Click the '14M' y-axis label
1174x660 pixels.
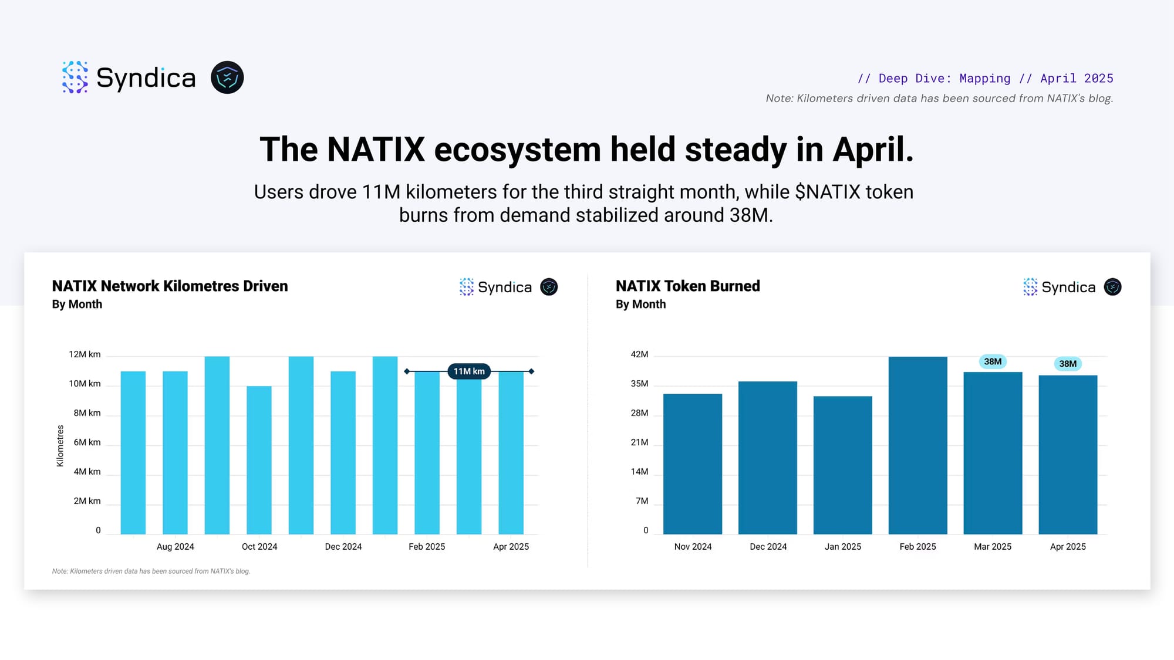639,472
